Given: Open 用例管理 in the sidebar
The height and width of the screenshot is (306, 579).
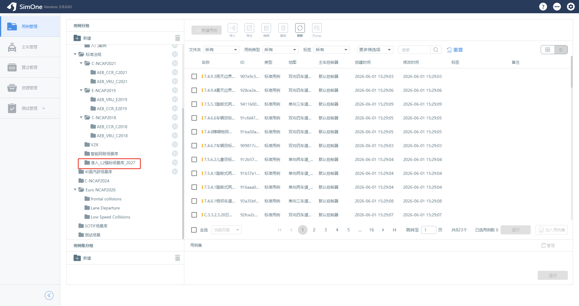Looking at the screenshot, I should coord(30,26).
